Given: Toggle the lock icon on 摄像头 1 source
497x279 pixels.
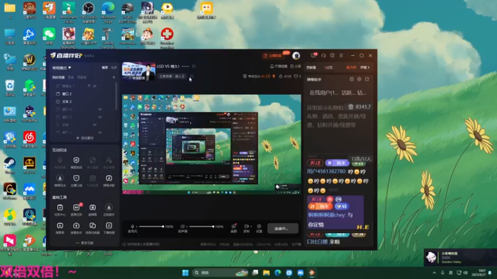Looking at the screenshot, I should click(89, 86).
